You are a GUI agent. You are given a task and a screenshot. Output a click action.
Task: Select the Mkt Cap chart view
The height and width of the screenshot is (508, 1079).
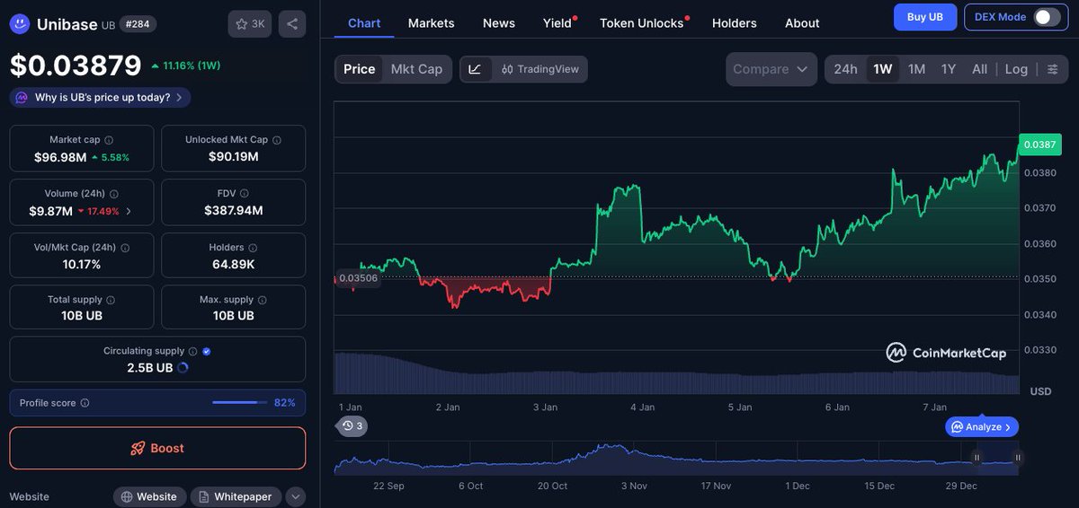point(416,69)
